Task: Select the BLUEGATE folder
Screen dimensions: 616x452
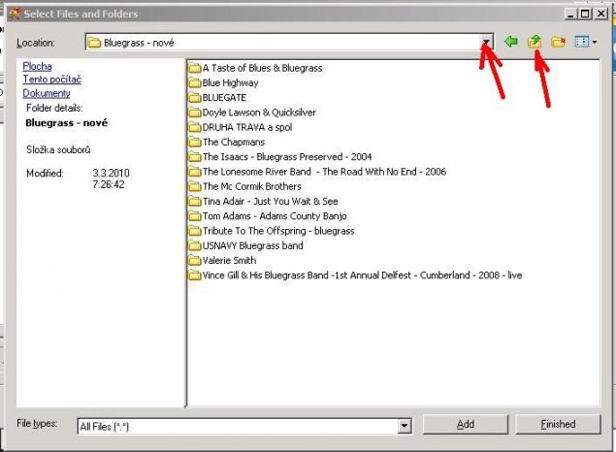Action: click(217, 97)
